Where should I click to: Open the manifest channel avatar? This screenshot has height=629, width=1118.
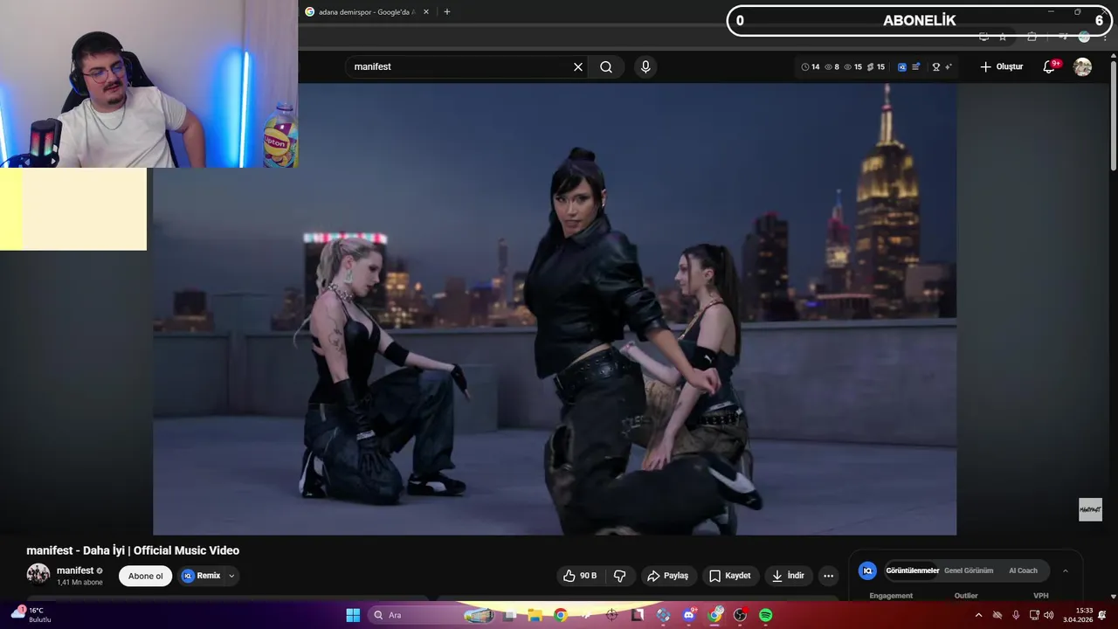(38, 574)
